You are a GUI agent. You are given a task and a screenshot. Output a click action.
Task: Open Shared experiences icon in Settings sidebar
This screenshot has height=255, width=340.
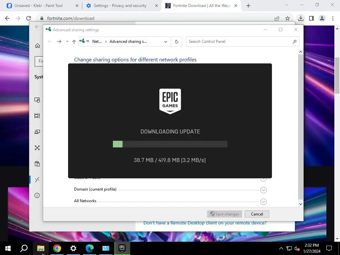tap(37, 148)
